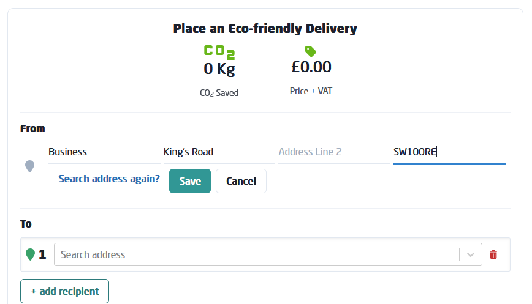Click the £0.00 price value
The height and width of the screenshot is (304, 532).
point(311,67)
